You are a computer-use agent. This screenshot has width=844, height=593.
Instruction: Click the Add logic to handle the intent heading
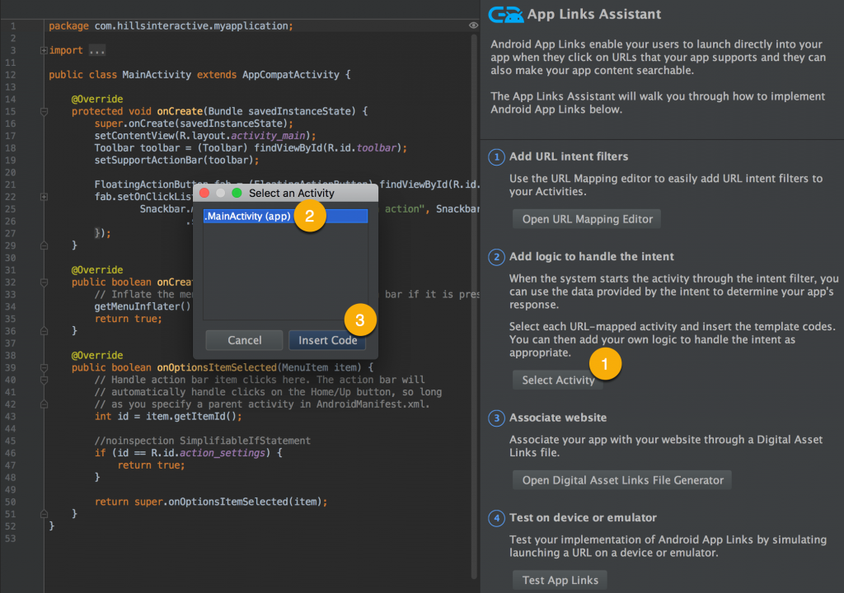(x=592, y=257)
